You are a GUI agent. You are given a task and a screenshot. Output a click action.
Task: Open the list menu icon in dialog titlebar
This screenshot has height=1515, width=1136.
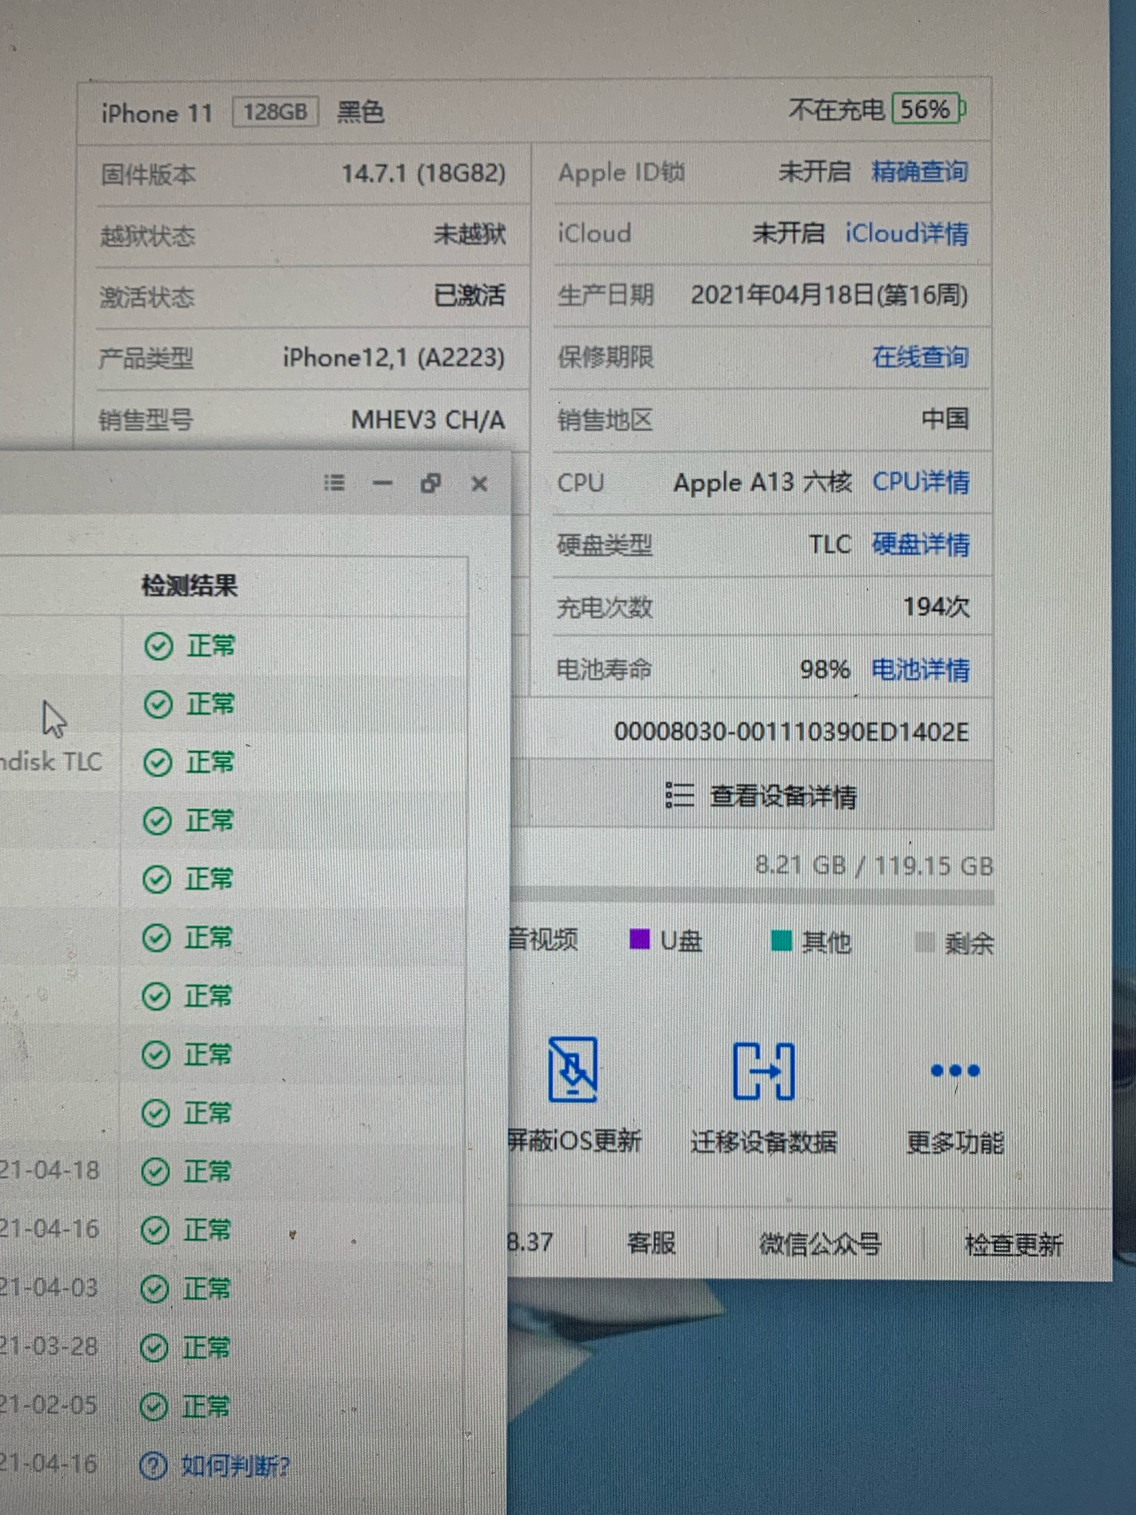click(334, 482)
